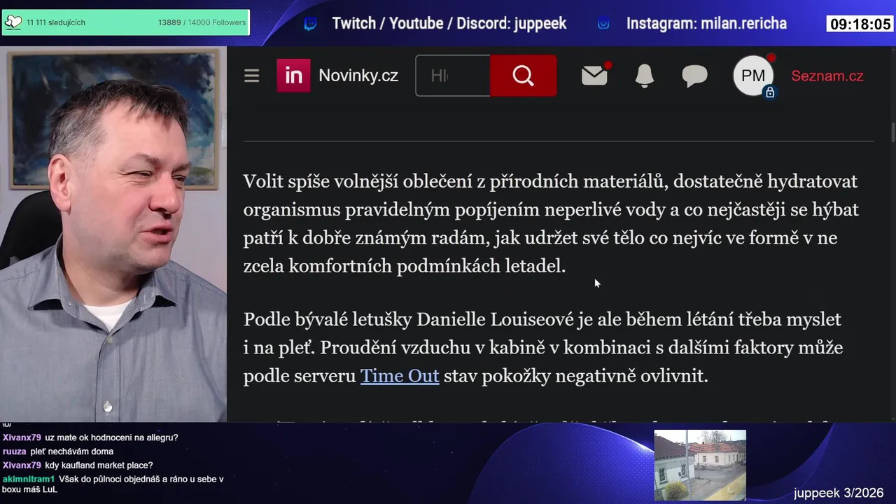This screenshot has width=896, height=504.
Task: Click the follower goal progress bar
Action: [x=126, y=22]
